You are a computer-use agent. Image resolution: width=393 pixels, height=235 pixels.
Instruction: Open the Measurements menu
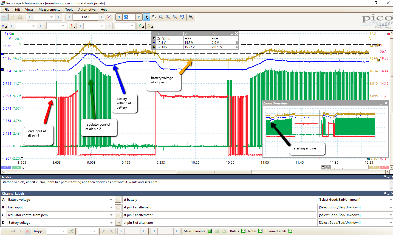coord(49,10)
